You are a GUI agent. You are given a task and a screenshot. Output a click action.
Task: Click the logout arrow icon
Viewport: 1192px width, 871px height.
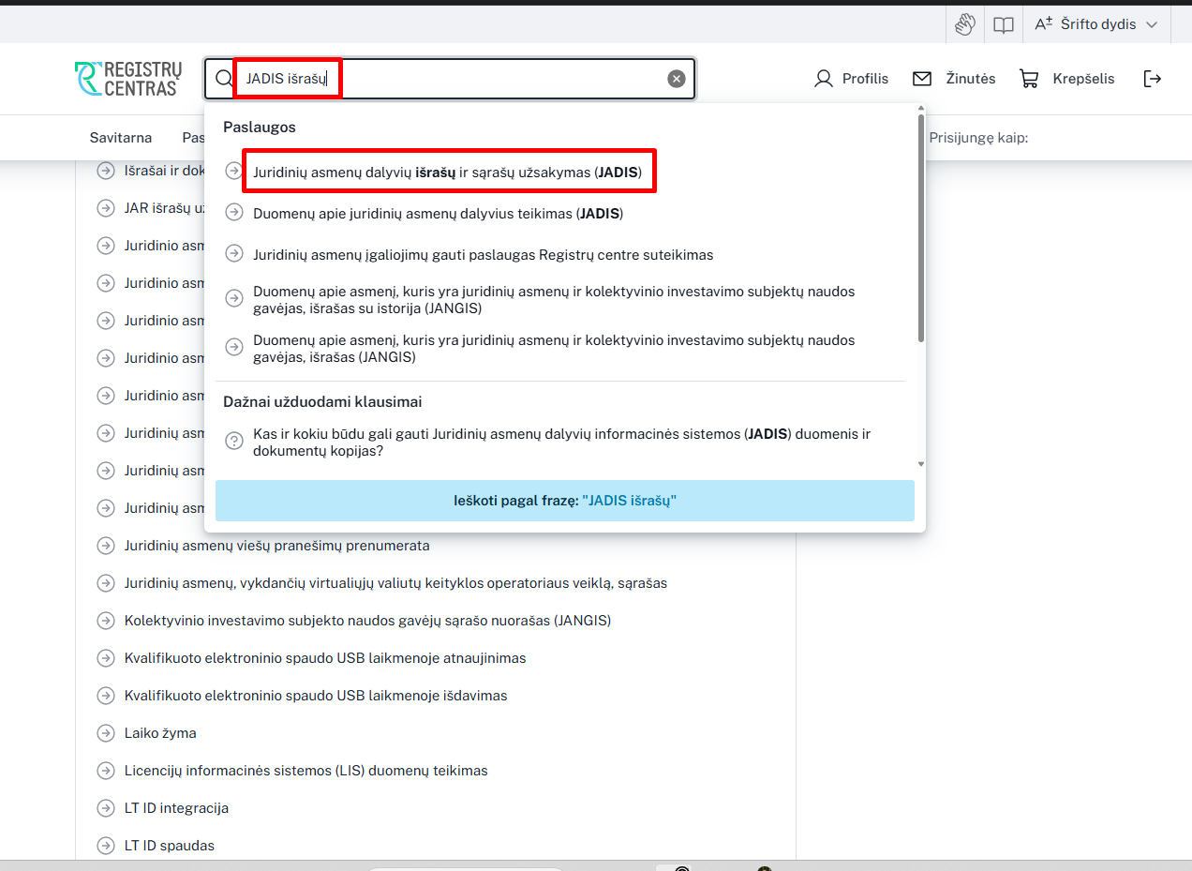coord(1153,79)
